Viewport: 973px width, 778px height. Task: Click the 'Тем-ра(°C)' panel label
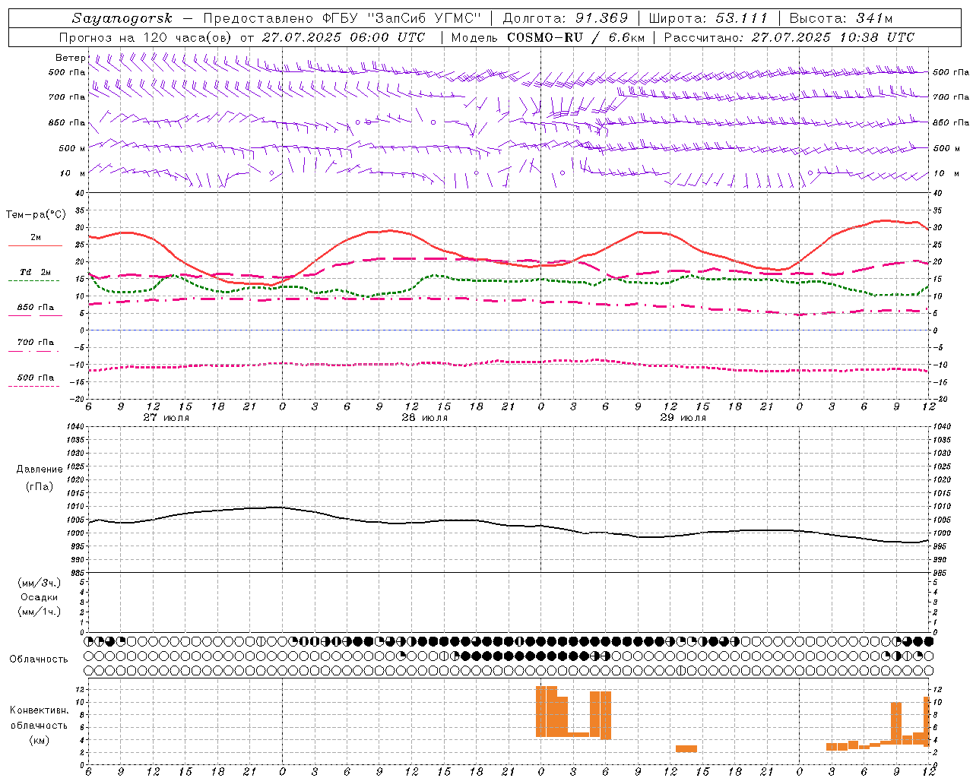pyautogui.click(x=36, y=215)
